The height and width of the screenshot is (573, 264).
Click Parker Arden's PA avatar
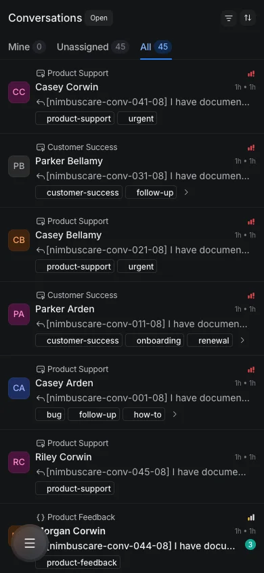19,314
